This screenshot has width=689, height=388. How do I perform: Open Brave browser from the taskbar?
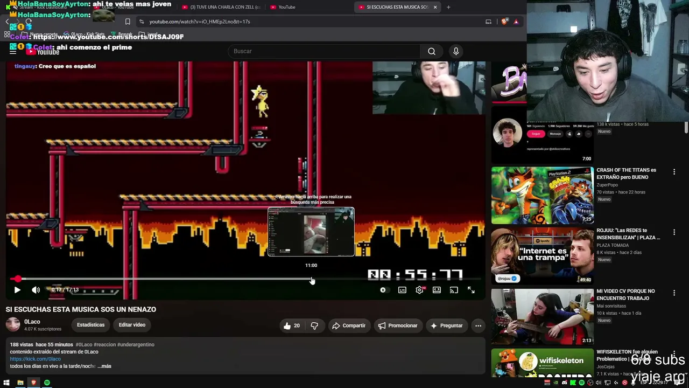(x=33, y=383)
